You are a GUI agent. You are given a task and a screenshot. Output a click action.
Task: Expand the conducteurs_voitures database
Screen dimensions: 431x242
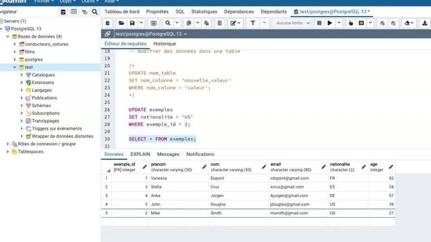[x=15, y=44]
